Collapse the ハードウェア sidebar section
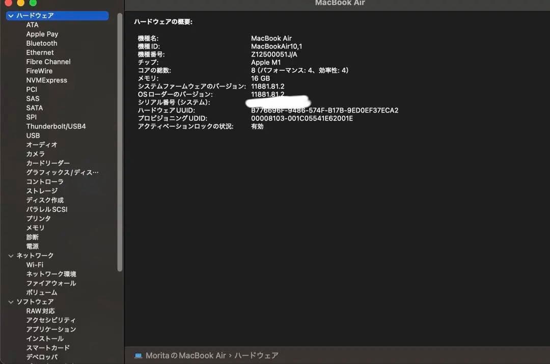 coord(11,16)
